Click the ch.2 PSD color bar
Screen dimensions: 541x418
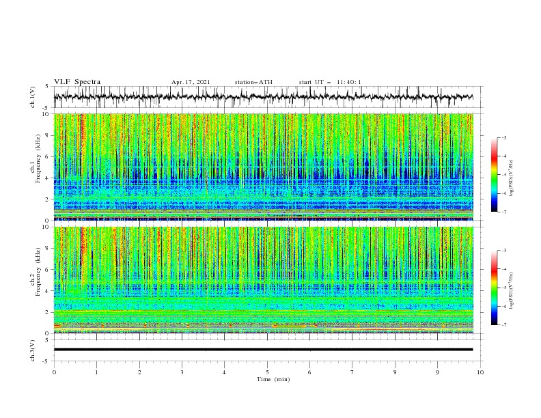(x=494, y=288)
